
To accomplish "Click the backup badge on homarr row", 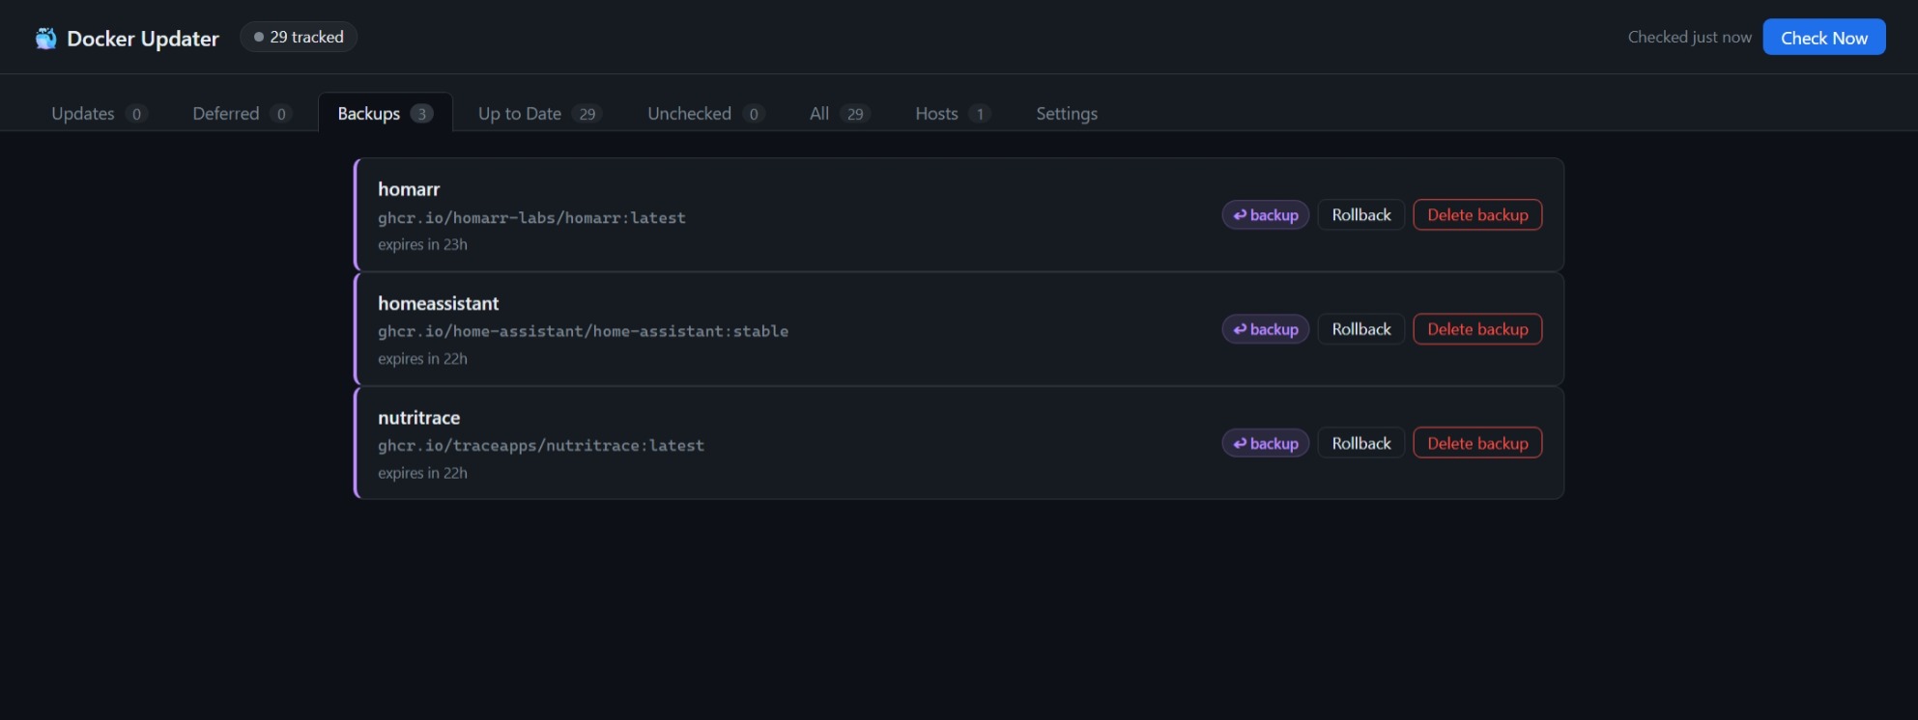I will pyautogui.click(x=1265, y=215).
